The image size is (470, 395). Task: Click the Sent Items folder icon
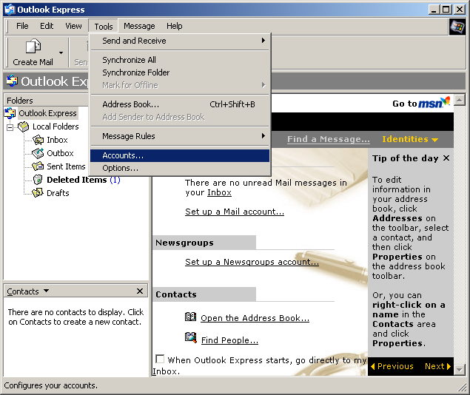[38, 166]
